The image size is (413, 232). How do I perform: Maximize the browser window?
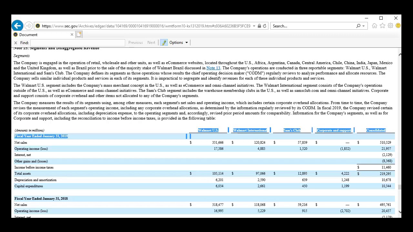[381, 18]
